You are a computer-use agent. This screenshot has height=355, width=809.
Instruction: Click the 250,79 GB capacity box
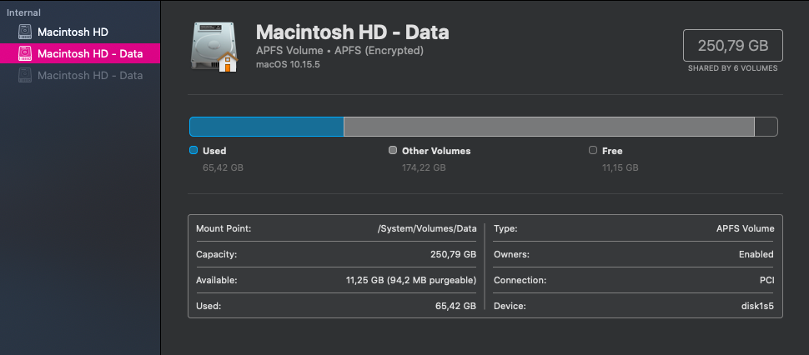tap(733, 46)
